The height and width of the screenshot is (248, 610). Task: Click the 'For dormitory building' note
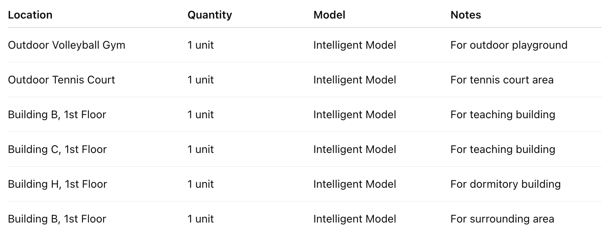(505, 184)
